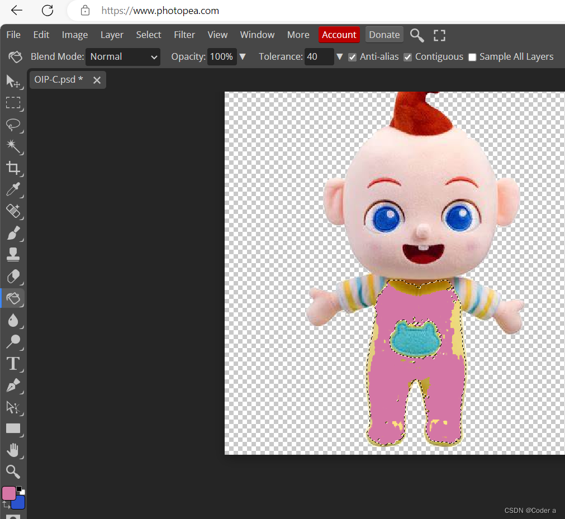
Task: Select the Brush tool
Action: pyautogui.click(x=13, y=233)
